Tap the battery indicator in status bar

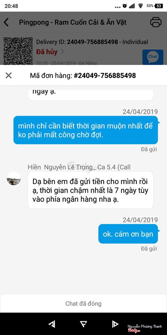pyautogui.click(x=159, y=6)
